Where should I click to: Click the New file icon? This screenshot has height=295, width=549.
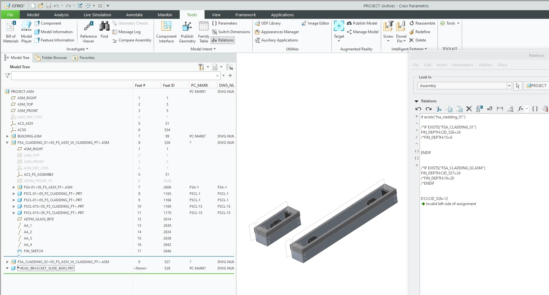(33, 6)
